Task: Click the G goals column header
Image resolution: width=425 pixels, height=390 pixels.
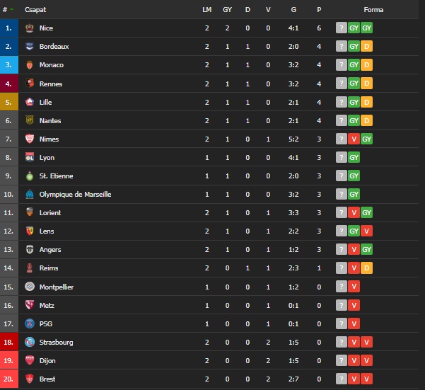Action: tap(293, 10)
